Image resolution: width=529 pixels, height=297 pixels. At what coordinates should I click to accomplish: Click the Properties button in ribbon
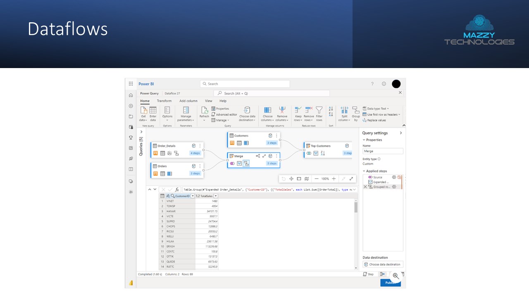pyautogui.click(x=220, y=108)
